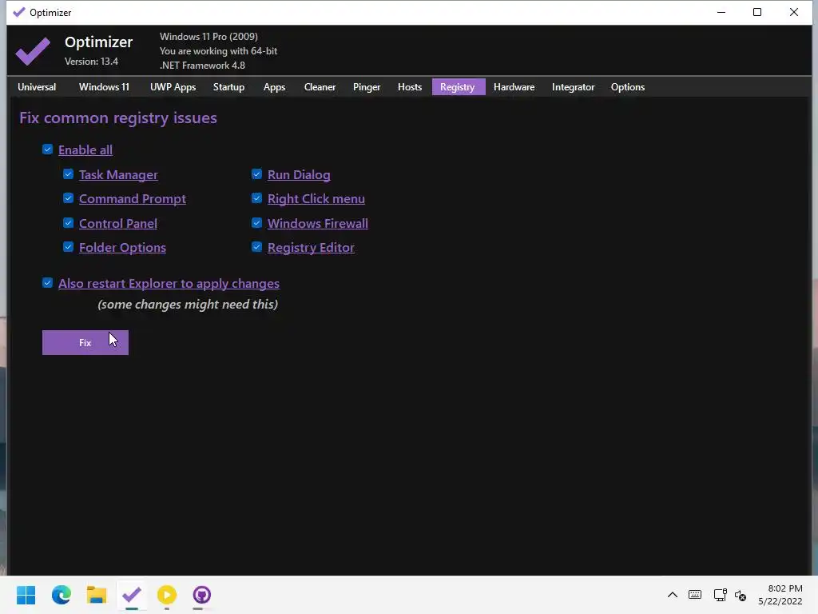Go to the Hardware tab
This screenshot has height=614, width=818.
[x=514, y=87]
